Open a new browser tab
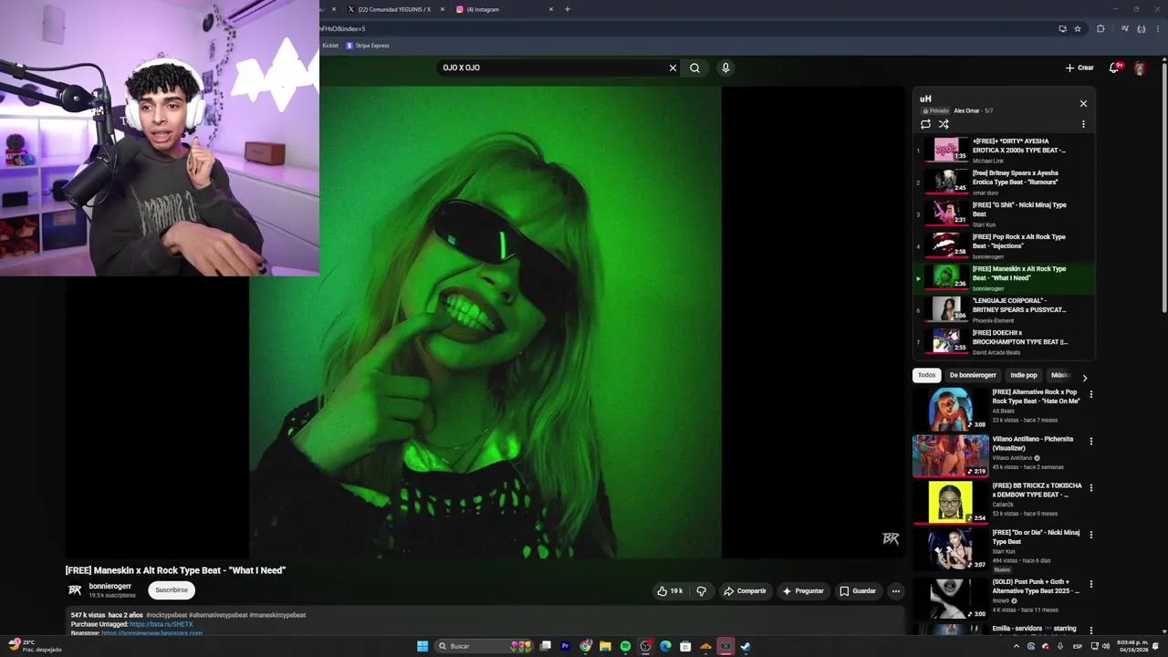The image size is (1168, 657). [568, 9]
